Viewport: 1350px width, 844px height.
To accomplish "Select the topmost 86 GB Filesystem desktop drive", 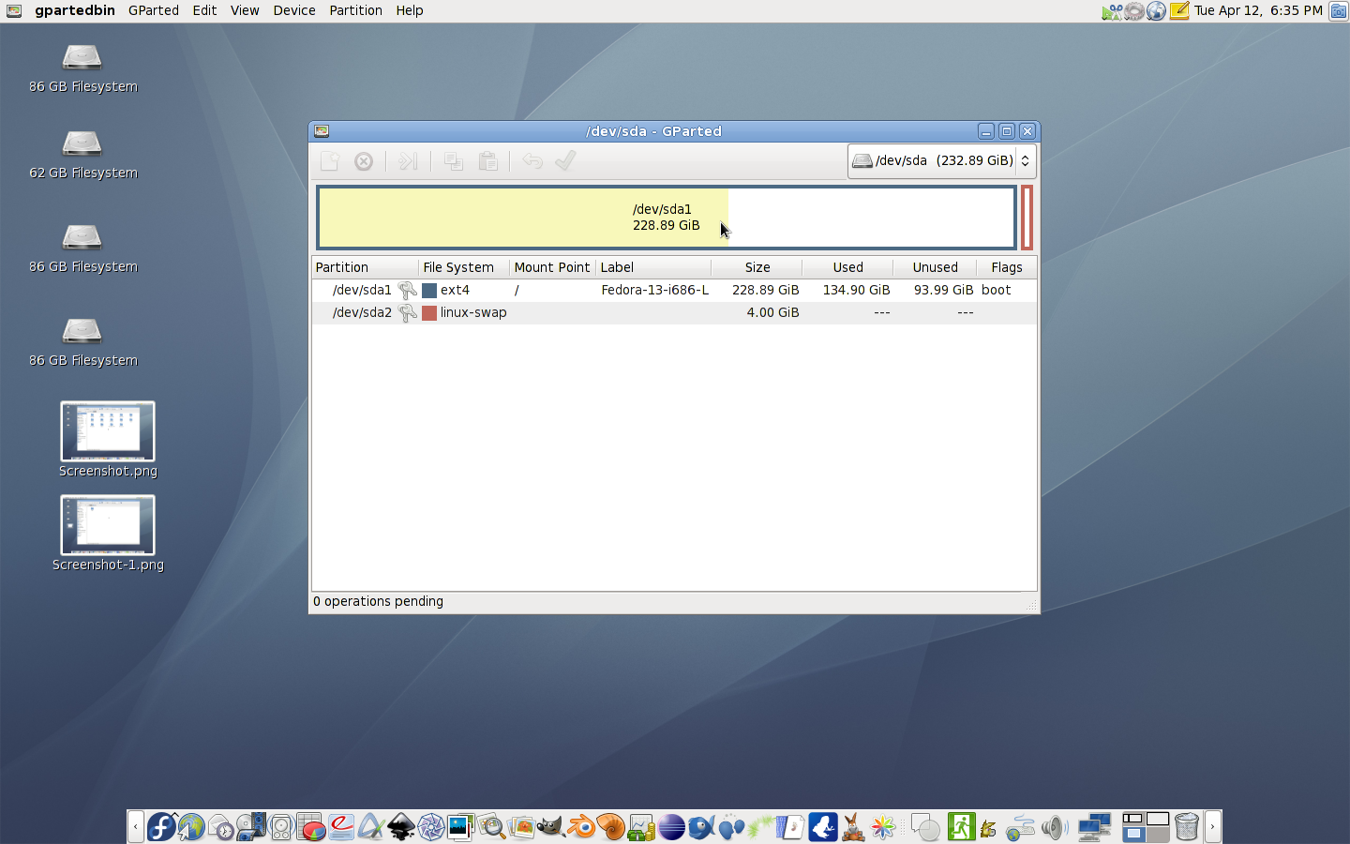I will [x=82, y=68].
